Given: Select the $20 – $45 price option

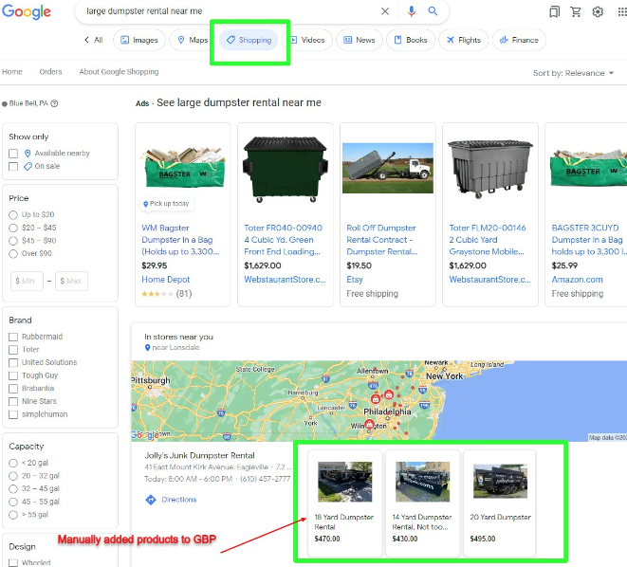Looking at the screenshot, I should click(13, 228).
